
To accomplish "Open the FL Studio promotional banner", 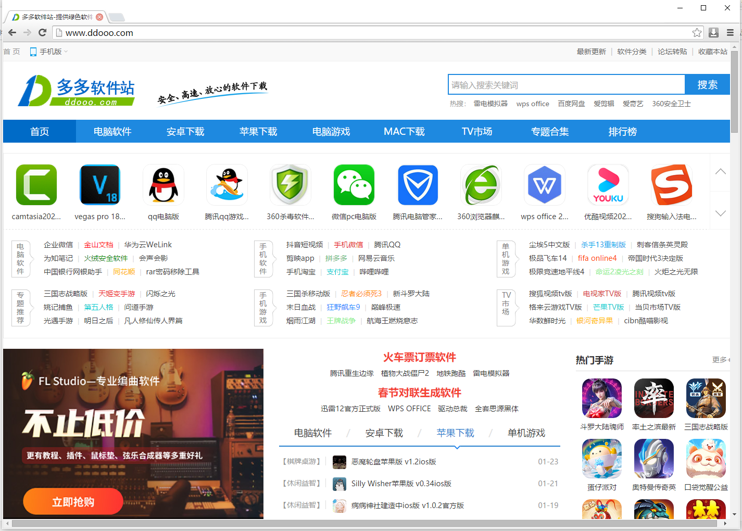I will tap(133, 434).
